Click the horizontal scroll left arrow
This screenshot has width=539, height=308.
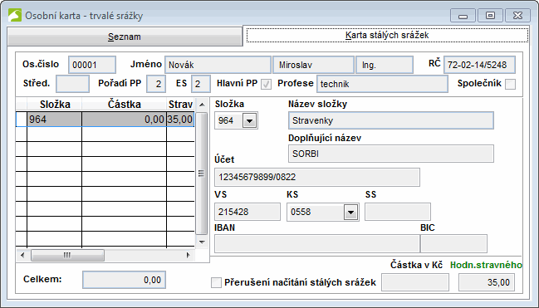point(22,255)
